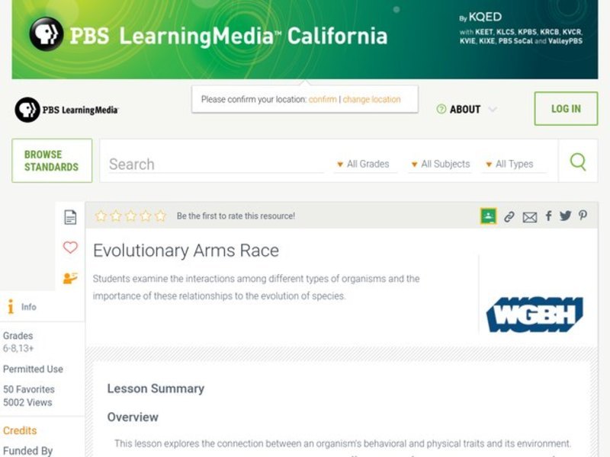Open the All Grades dropdown
The height and width of the screenshot is (457, 610).
click(366, 164)
